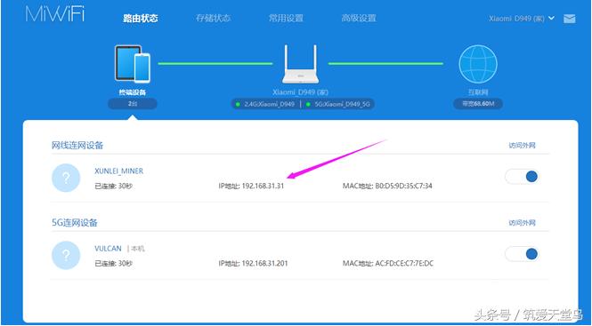Open the XUNLEI_MINER device name link

coord(119,171)
